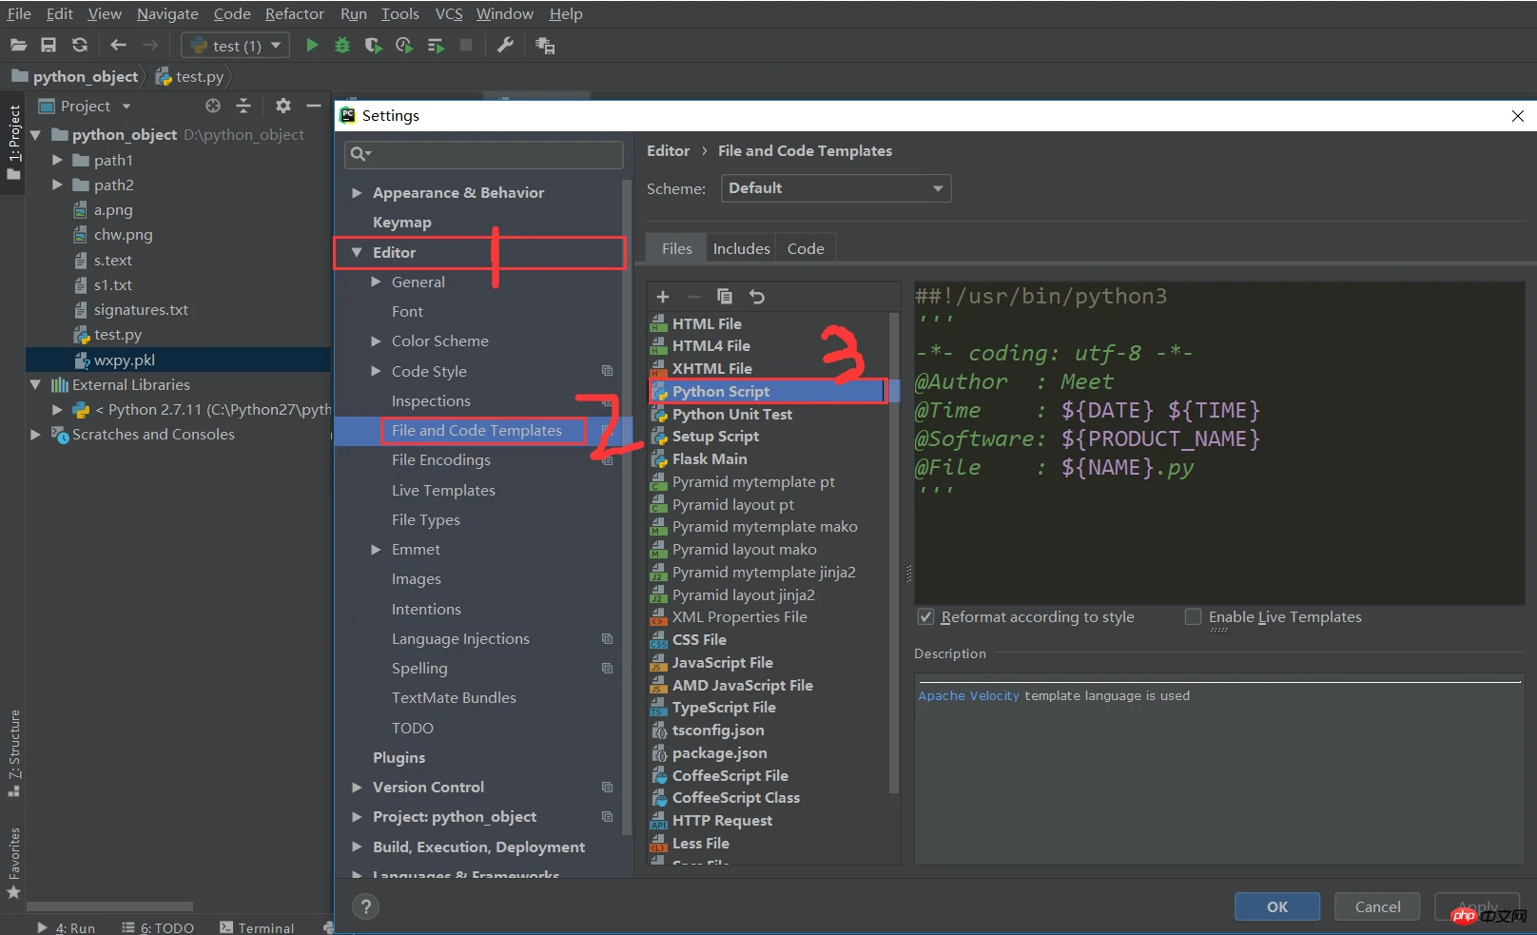Select File and Code Templates setting
This screenshot has width=1537, height=935.
[x=477, y=430]
